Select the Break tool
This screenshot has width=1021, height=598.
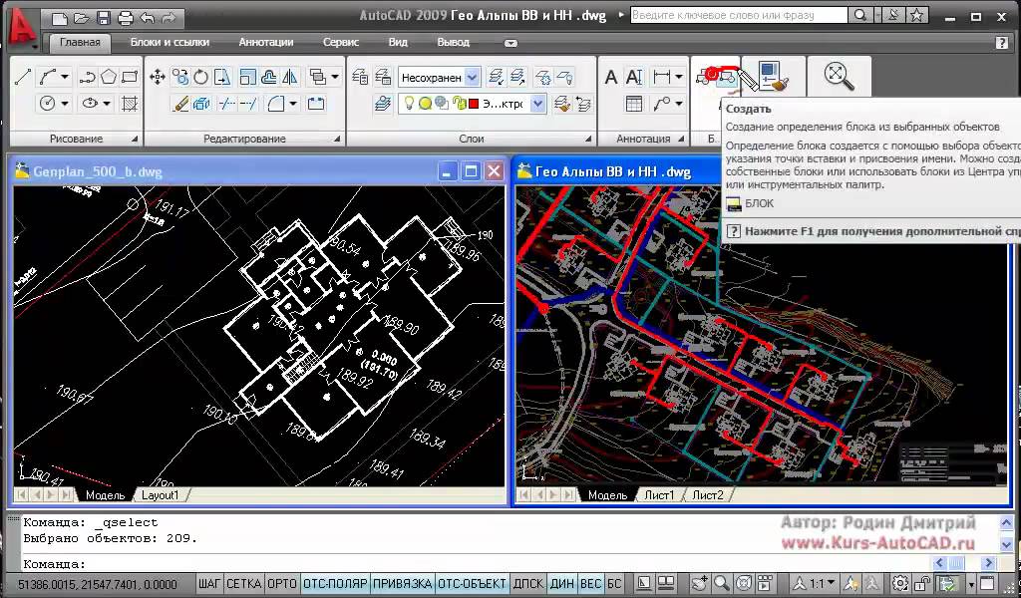click(x=316, y=104)
